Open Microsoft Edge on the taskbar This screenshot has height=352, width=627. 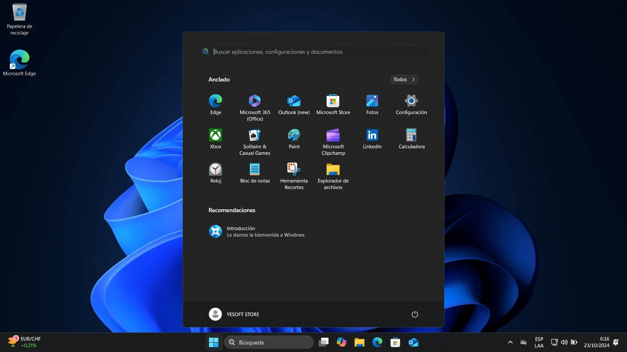tap(378, 342)
